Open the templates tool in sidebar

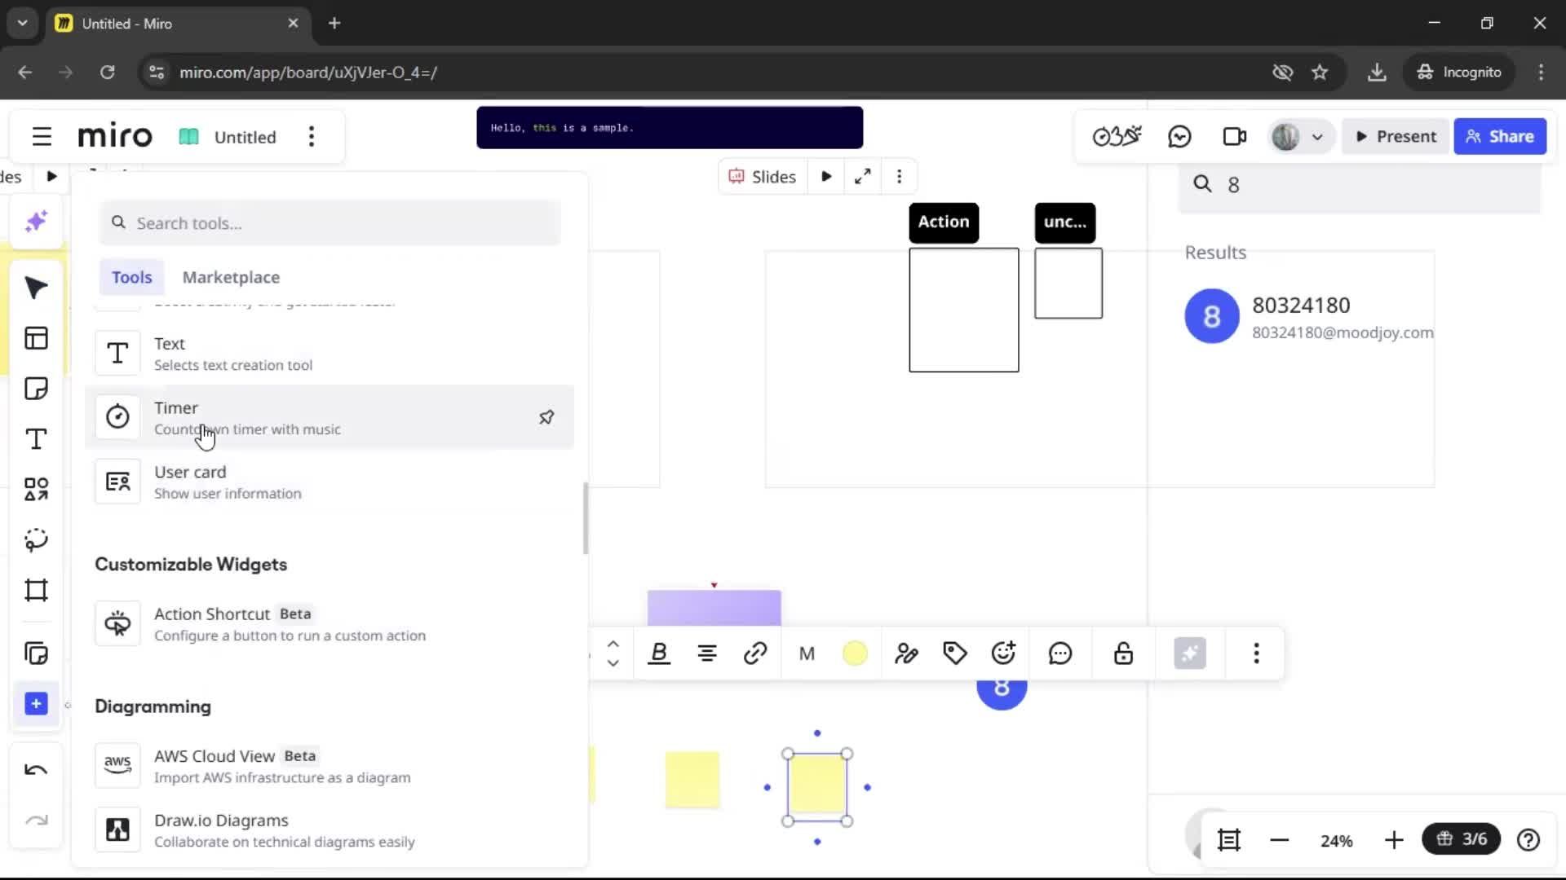point(36,338)
